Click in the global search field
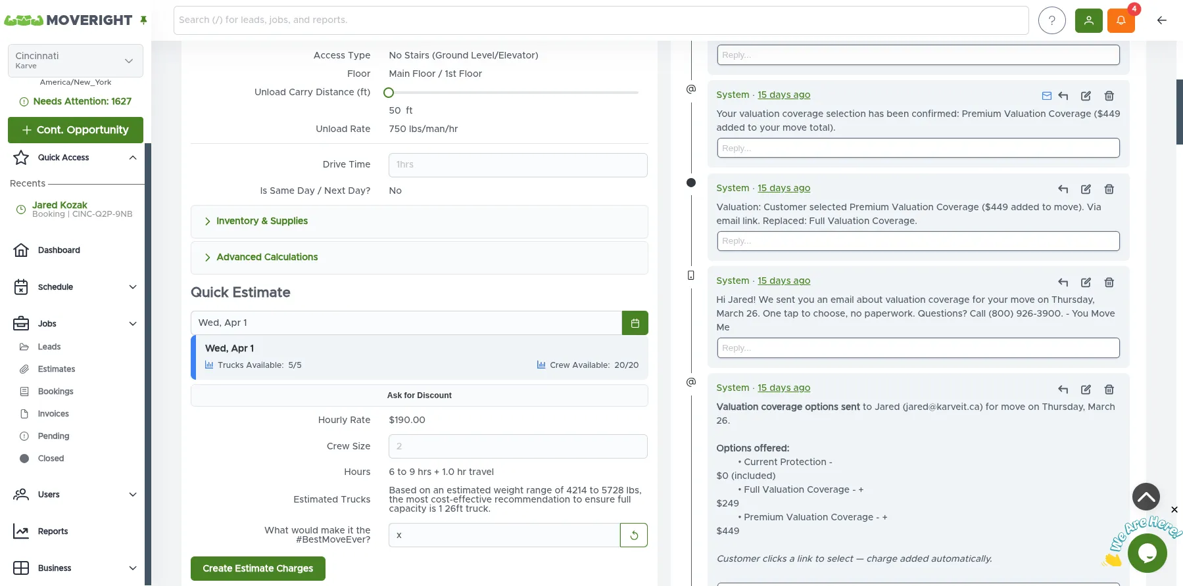This screenshot has width=1183, height=586. click(x=601, y=20)
